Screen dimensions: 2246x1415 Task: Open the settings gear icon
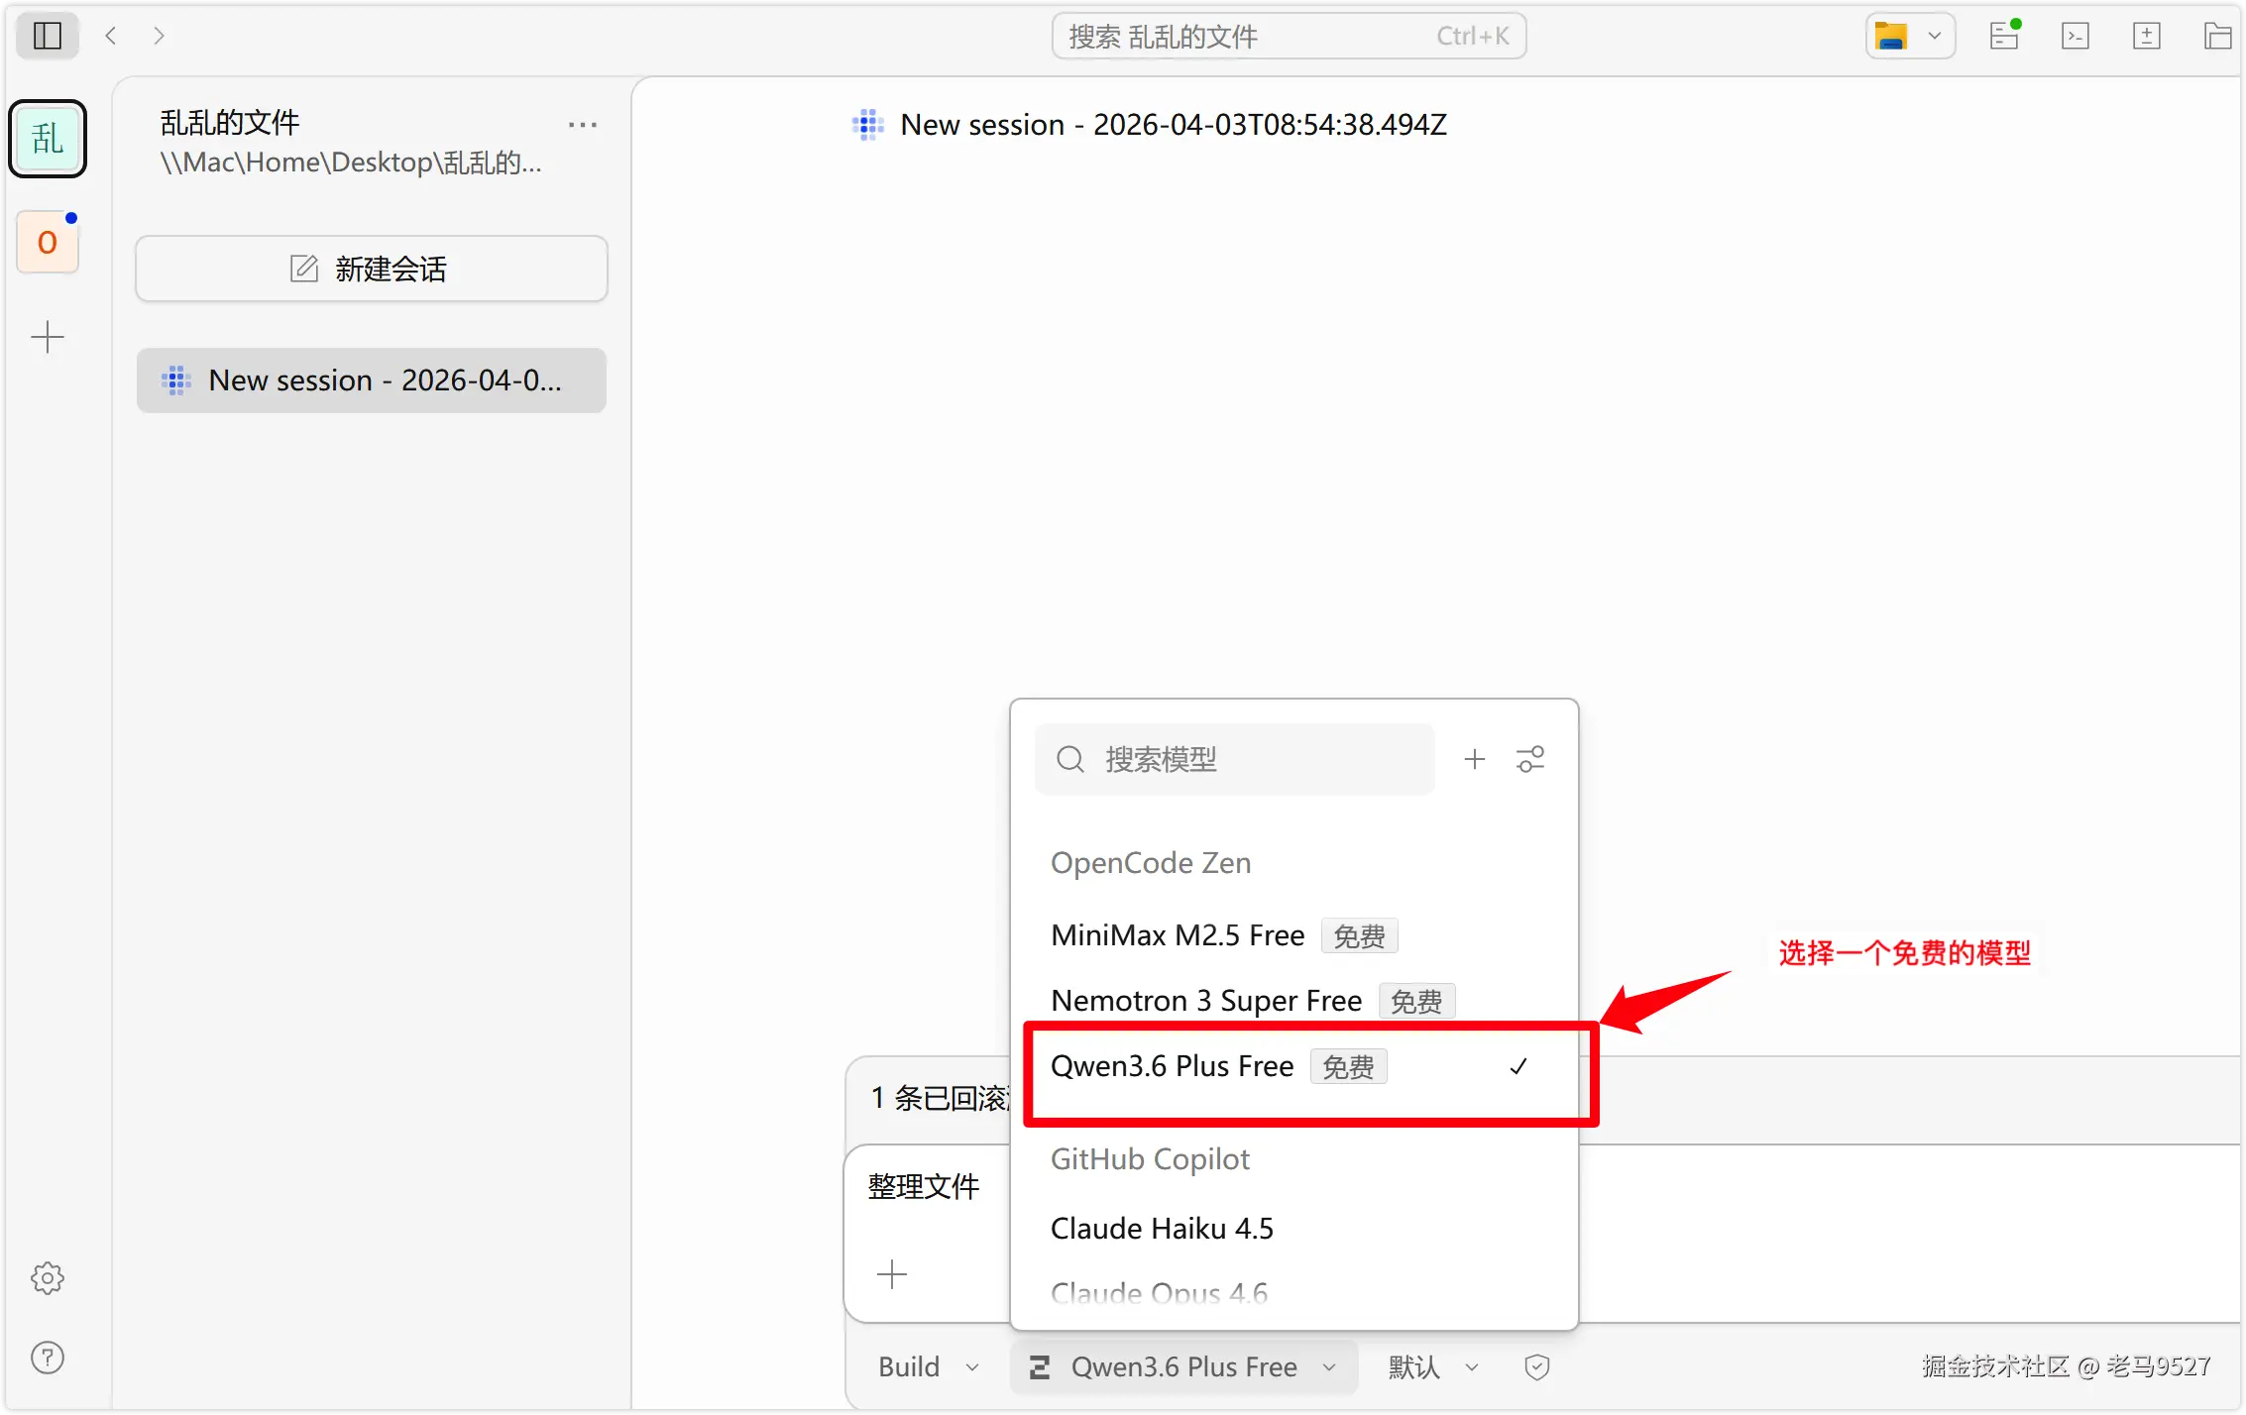48,1277
